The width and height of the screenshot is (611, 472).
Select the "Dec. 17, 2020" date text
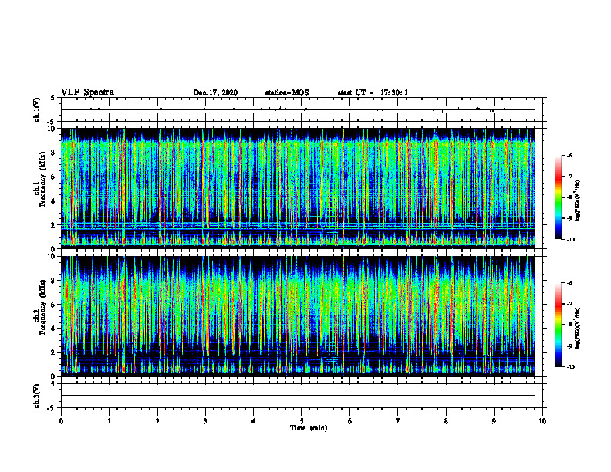click(215, 93)
